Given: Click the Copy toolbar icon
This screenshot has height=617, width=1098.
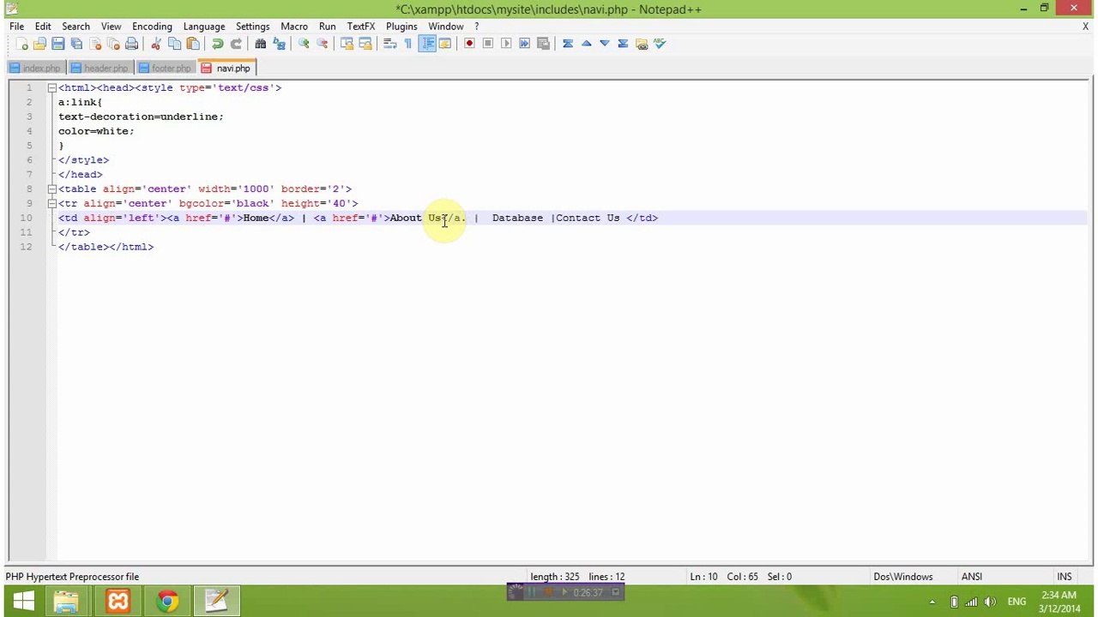Looking at the screenshot, I should [x=174, y=44].
